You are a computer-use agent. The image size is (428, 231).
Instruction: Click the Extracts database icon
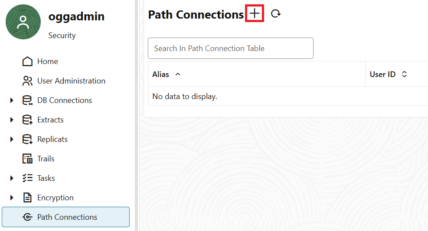coord(27,120)
